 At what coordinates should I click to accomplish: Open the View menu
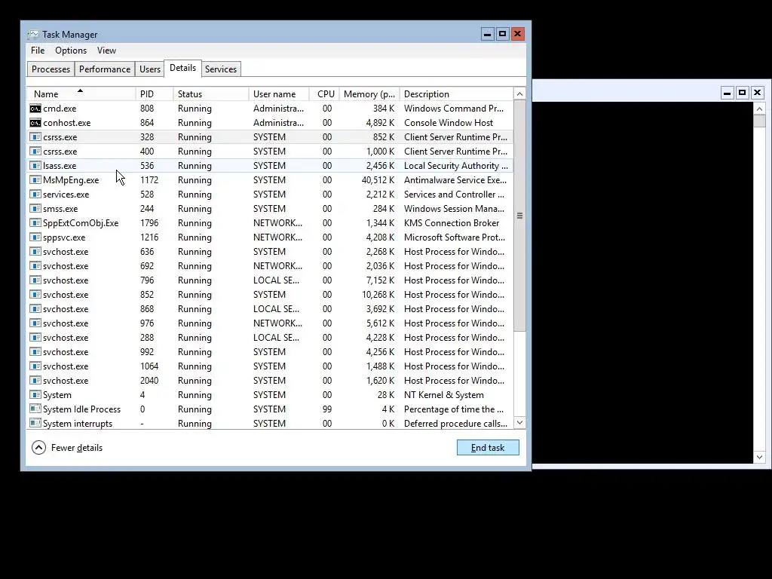point(106,51)
